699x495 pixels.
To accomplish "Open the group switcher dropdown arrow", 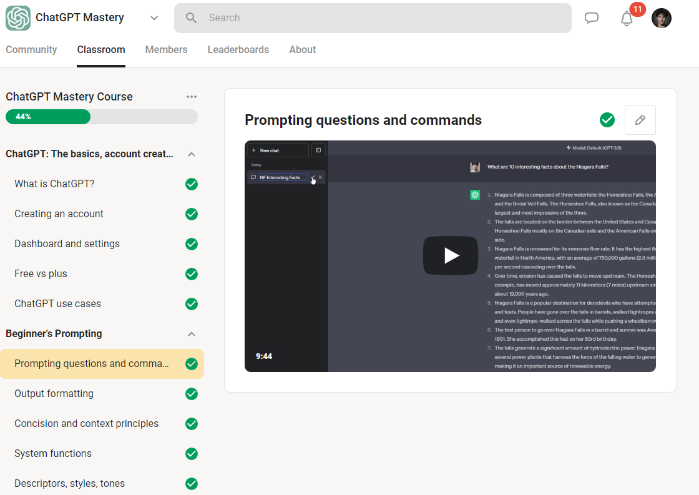I will click(154, 18).
